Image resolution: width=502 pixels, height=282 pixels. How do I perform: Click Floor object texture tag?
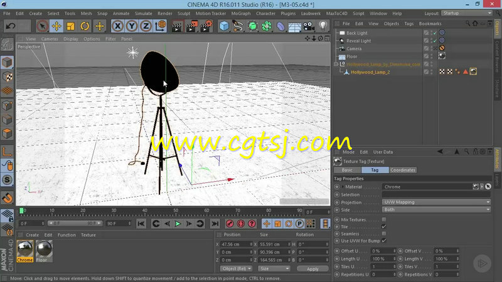pyautogui.click(x=442, y=56)
